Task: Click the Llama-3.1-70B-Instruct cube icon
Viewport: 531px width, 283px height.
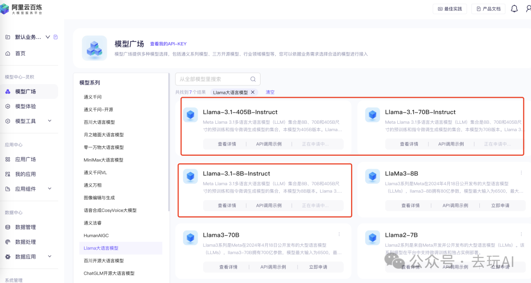Action: coord(373,115)
